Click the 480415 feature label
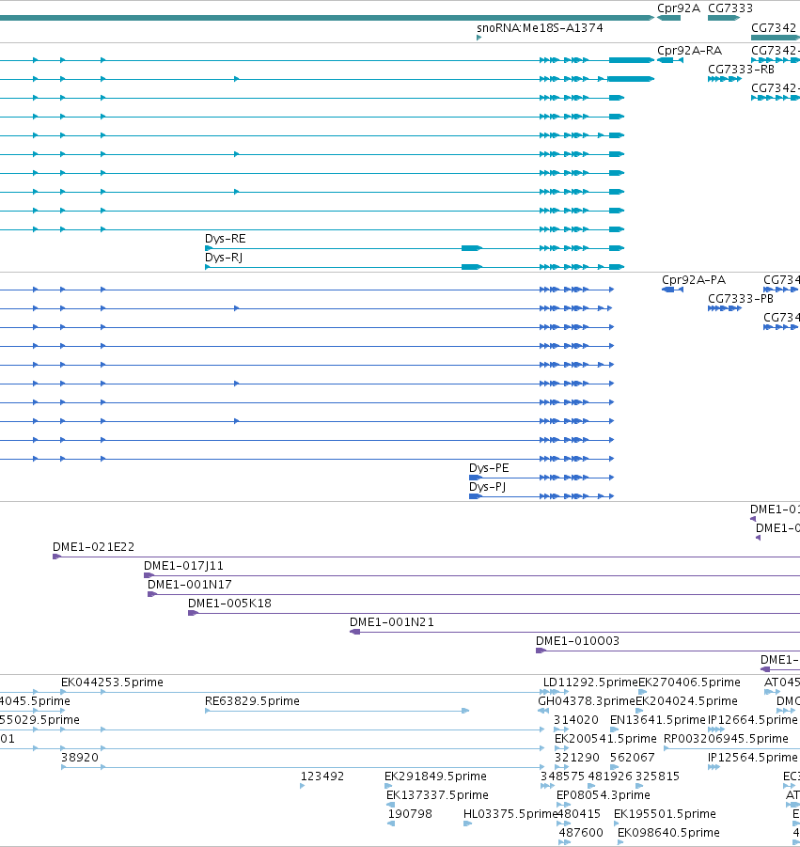The height and width of the screenshot is (847, 800). pyautogui.click(x=578, y=814)
